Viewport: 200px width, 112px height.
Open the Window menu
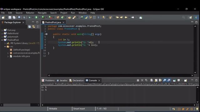(x=82, y=13)
